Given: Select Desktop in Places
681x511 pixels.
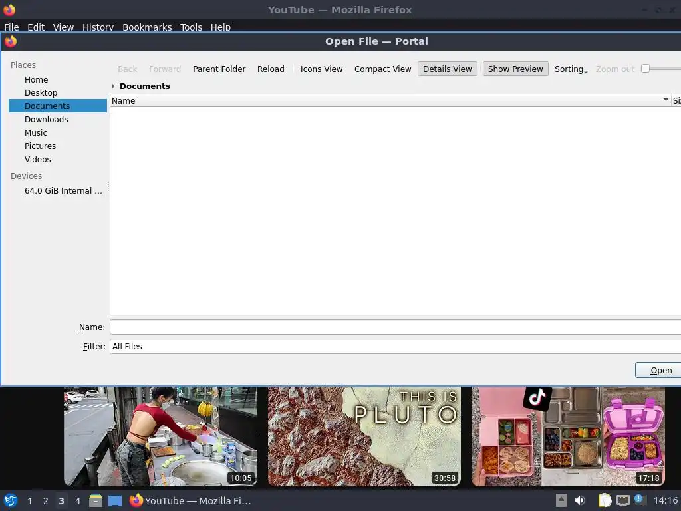Looking at the screenshot, I should pyautogui.click(x=58, y=92).
